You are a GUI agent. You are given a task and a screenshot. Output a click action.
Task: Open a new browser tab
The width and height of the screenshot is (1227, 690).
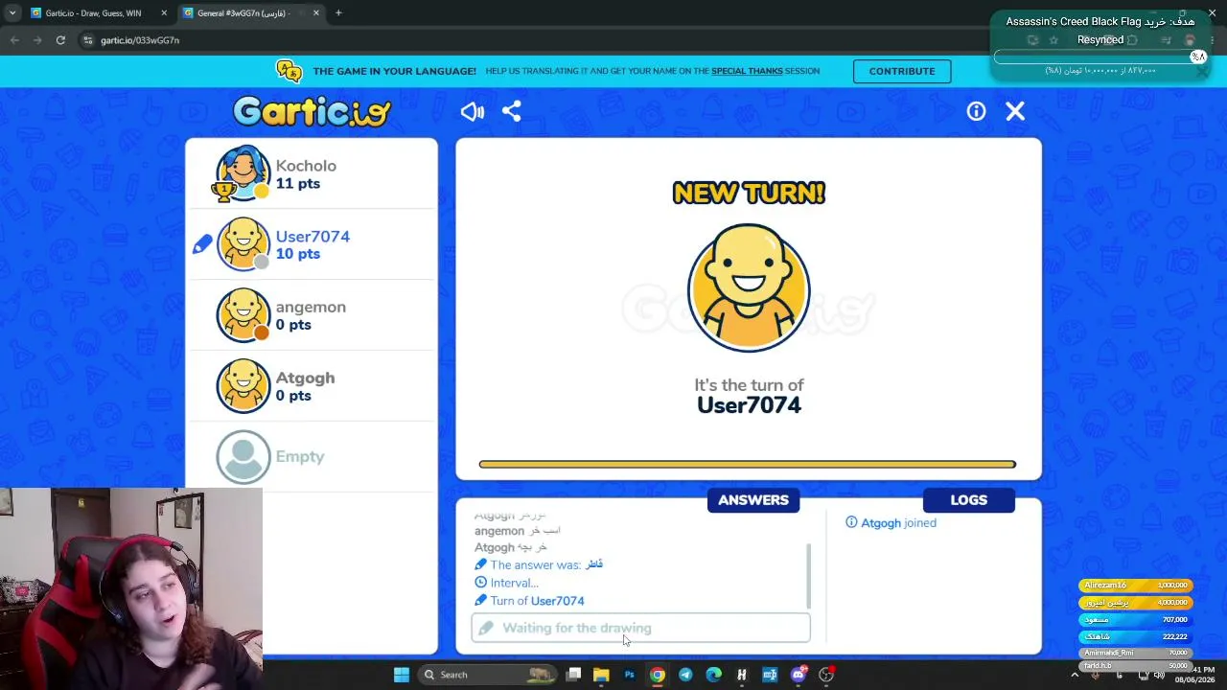(x=338, y=13)
